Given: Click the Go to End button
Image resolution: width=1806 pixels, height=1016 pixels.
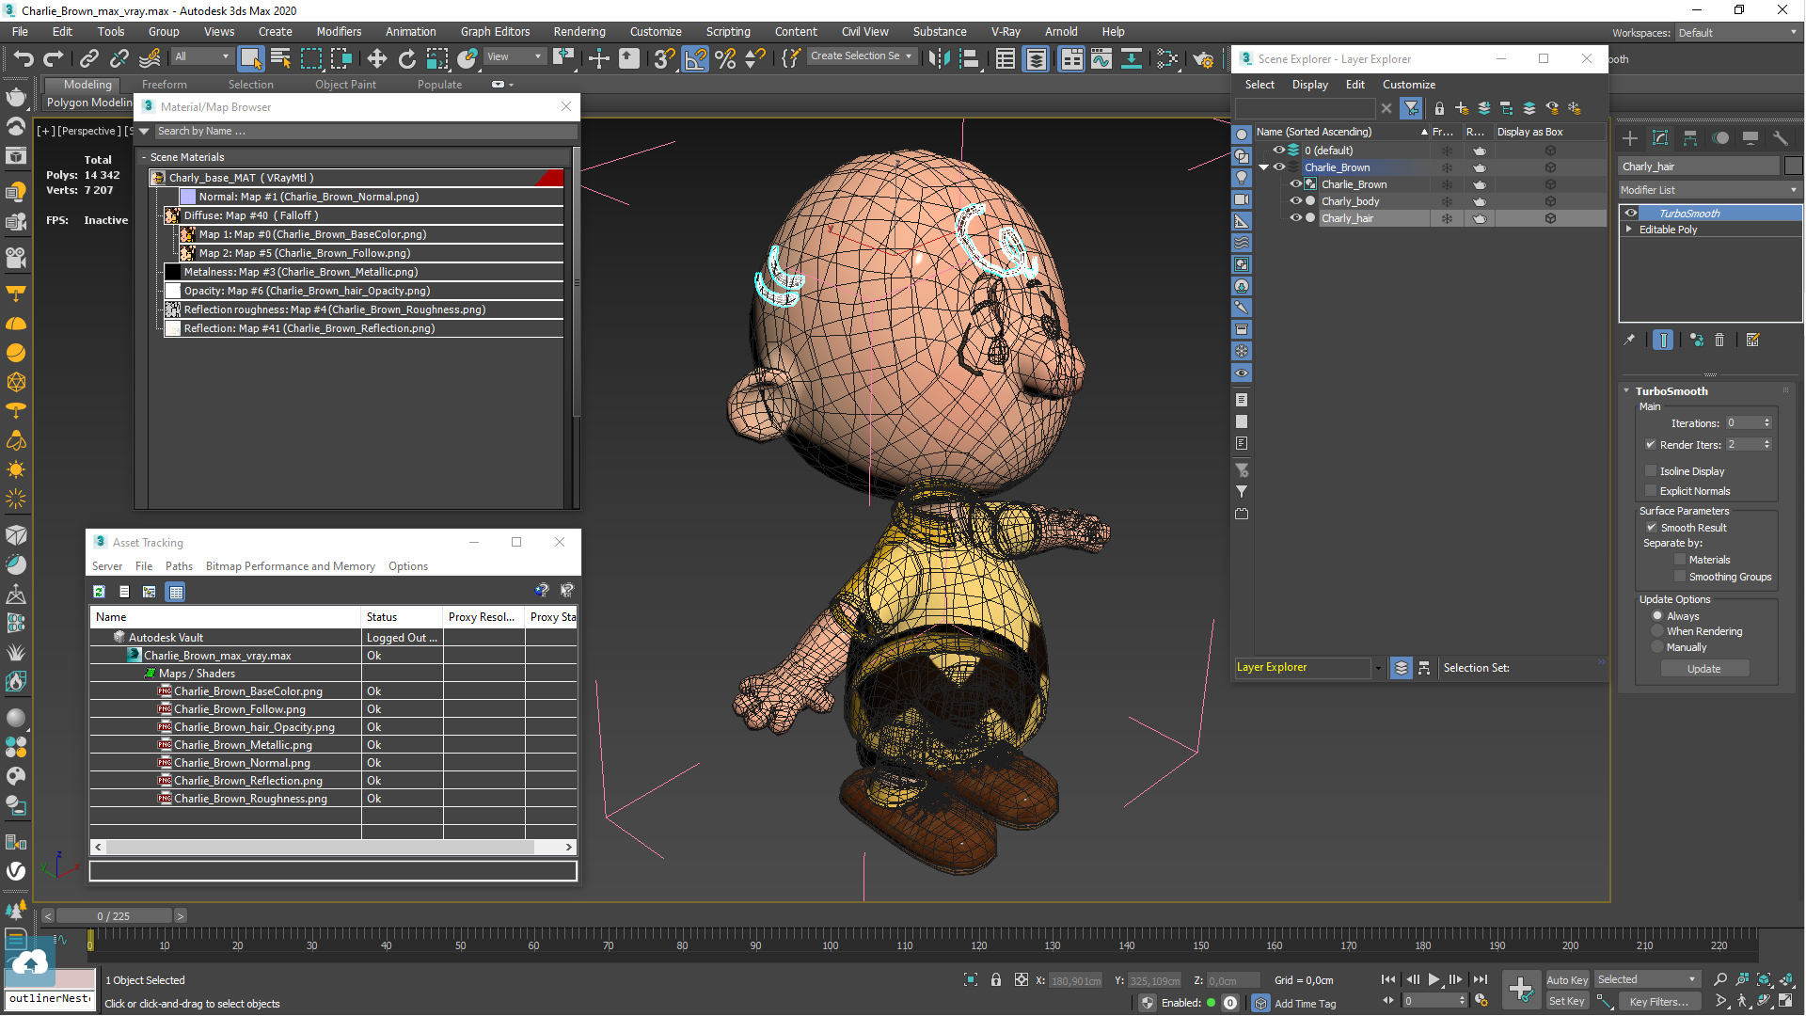Looking at the screenshot, I should [x=1481, y=980].
